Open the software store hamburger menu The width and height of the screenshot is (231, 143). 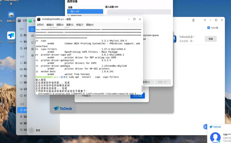point(205,20)
